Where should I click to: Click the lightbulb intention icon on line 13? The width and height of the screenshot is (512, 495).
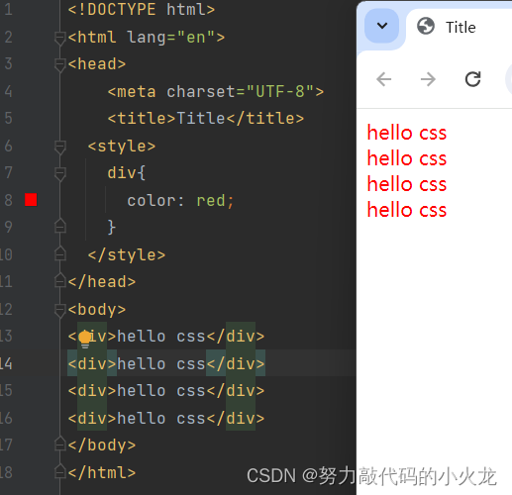coord(85,339)
